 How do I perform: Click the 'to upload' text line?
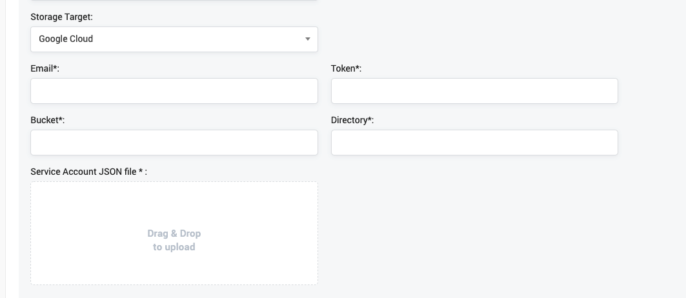174,247
